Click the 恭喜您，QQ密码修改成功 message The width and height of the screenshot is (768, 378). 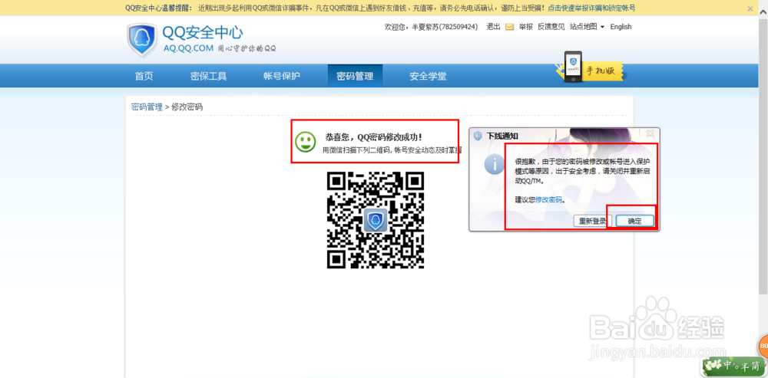pyautogui.click(x=373, y=137)
